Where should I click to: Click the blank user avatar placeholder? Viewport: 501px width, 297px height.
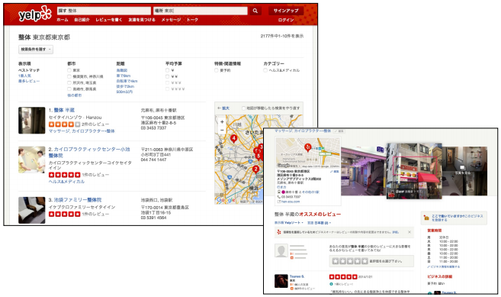[x=281, y=250]
